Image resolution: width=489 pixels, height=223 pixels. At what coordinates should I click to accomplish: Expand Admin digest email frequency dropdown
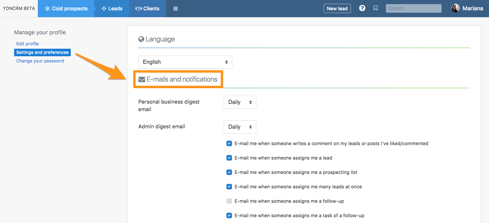pyautogui.click(x=240, y=127)
